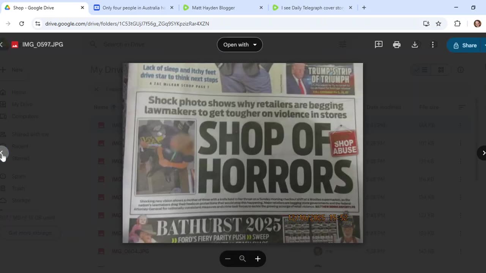Select the dimmed IMG_0604.JPG file row
This screenshot has height=273, width=486.
click(x=281, y=251)
